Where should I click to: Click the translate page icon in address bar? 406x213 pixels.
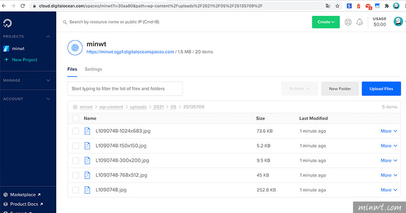pyautogui.click(x=328, y=6)
